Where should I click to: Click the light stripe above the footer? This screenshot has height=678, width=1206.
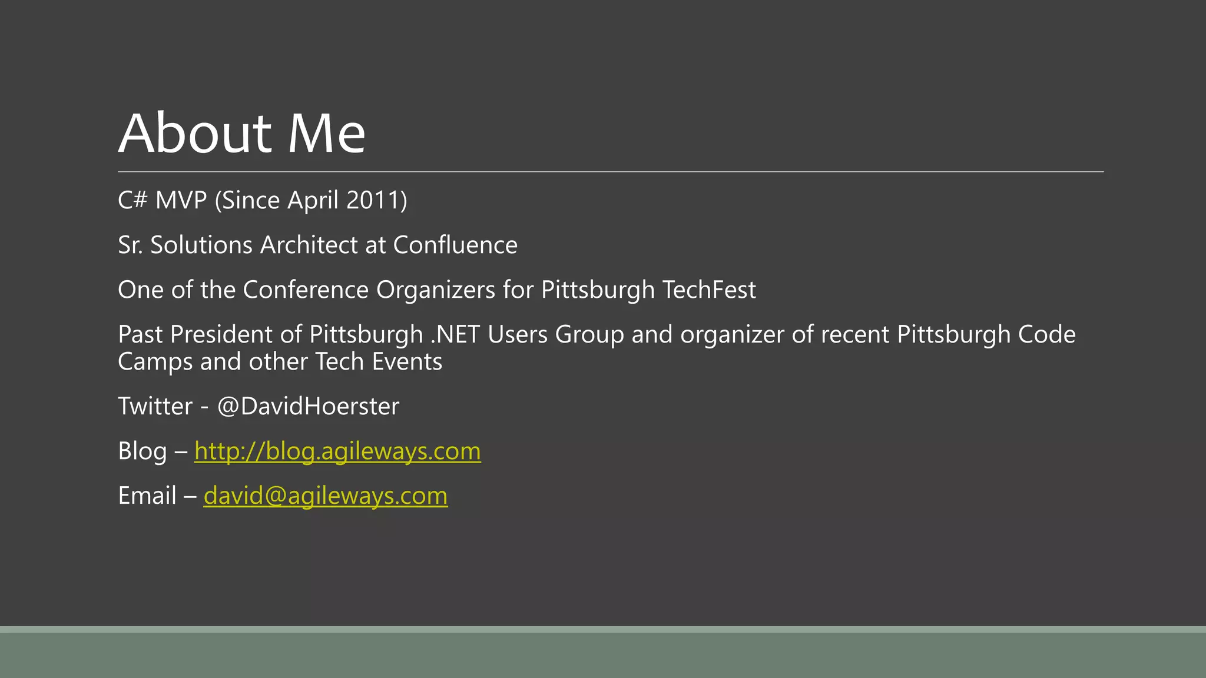coord(603,629)
